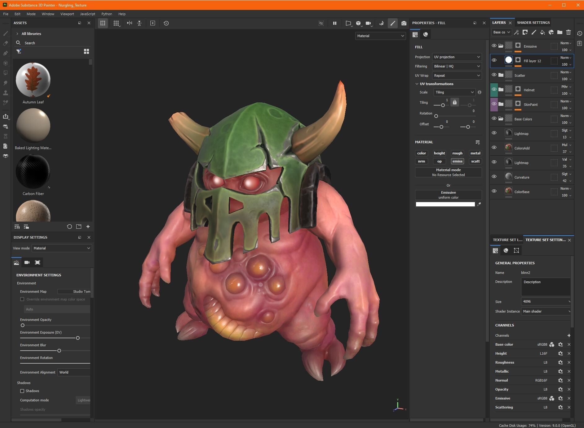Switch assets view to grid layout
The image size is (584, 428).
86,51
